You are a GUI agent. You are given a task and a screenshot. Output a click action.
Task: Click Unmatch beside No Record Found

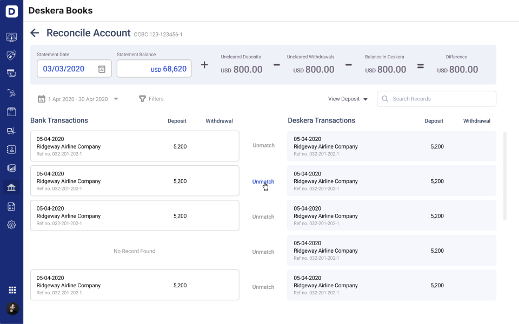click(x=263, y=252)
